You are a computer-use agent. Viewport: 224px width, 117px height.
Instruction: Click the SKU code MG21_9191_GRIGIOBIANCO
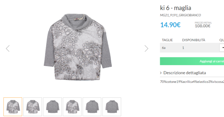(x=180, y=15)
